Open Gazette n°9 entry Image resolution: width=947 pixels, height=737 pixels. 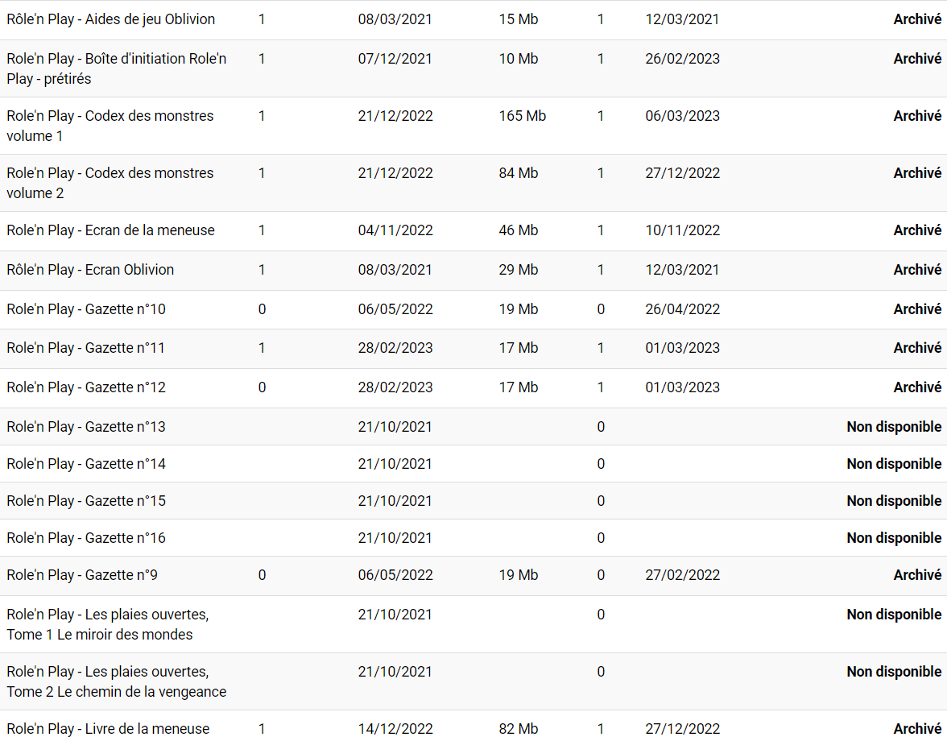(x=82, y=575)
